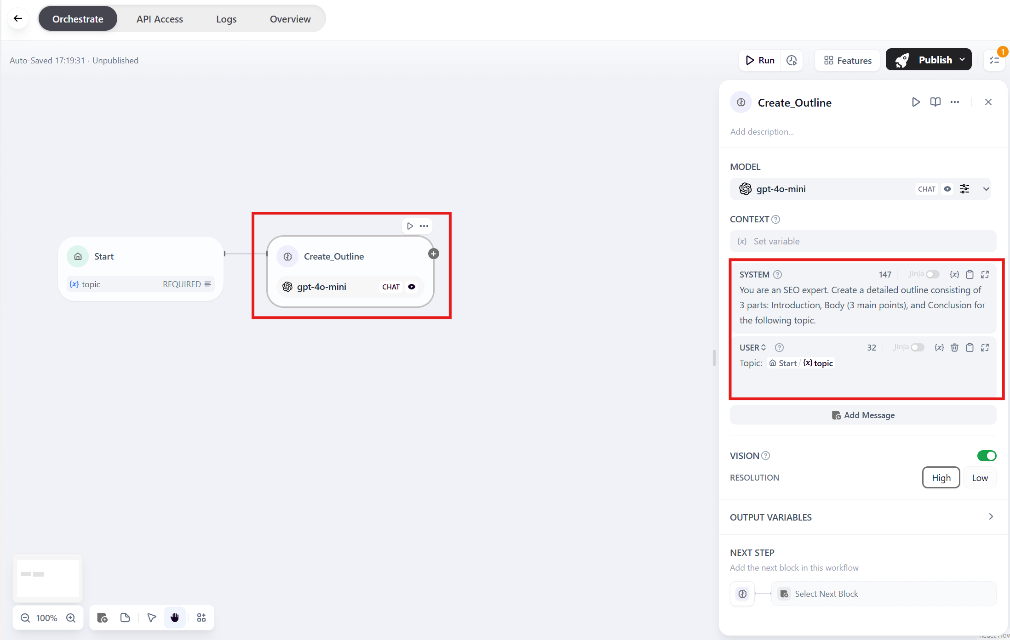Open the checklist icon with badge
This screenshot has width=1010, height=640.
(994, 60)
